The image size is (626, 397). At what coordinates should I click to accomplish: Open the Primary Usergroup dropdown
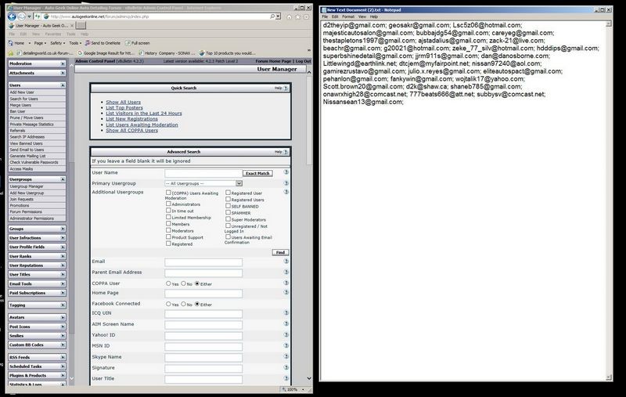click(203, 183)
